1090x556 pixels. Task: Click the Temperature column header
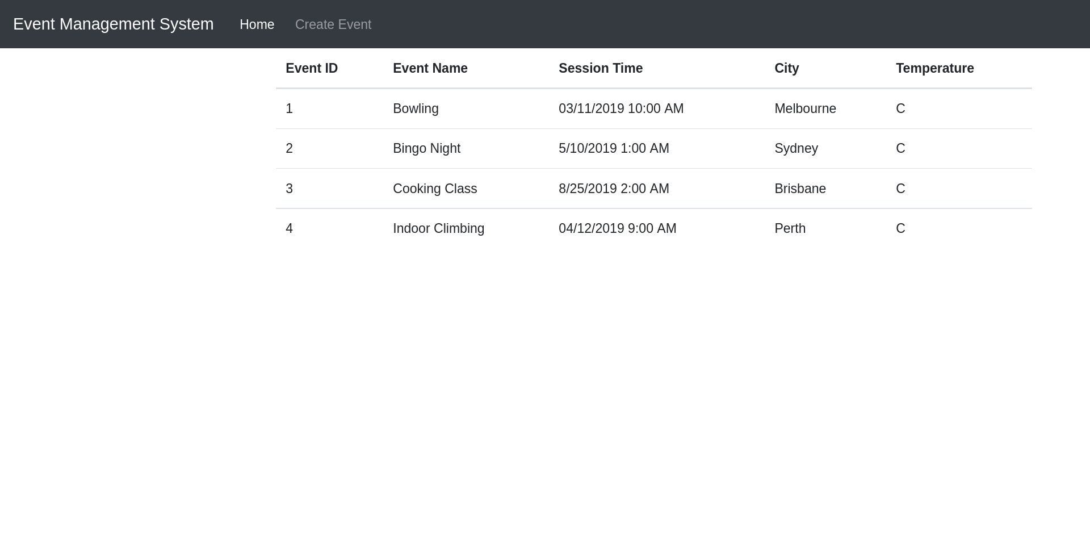pyautogui.click(x=935, y=68)
